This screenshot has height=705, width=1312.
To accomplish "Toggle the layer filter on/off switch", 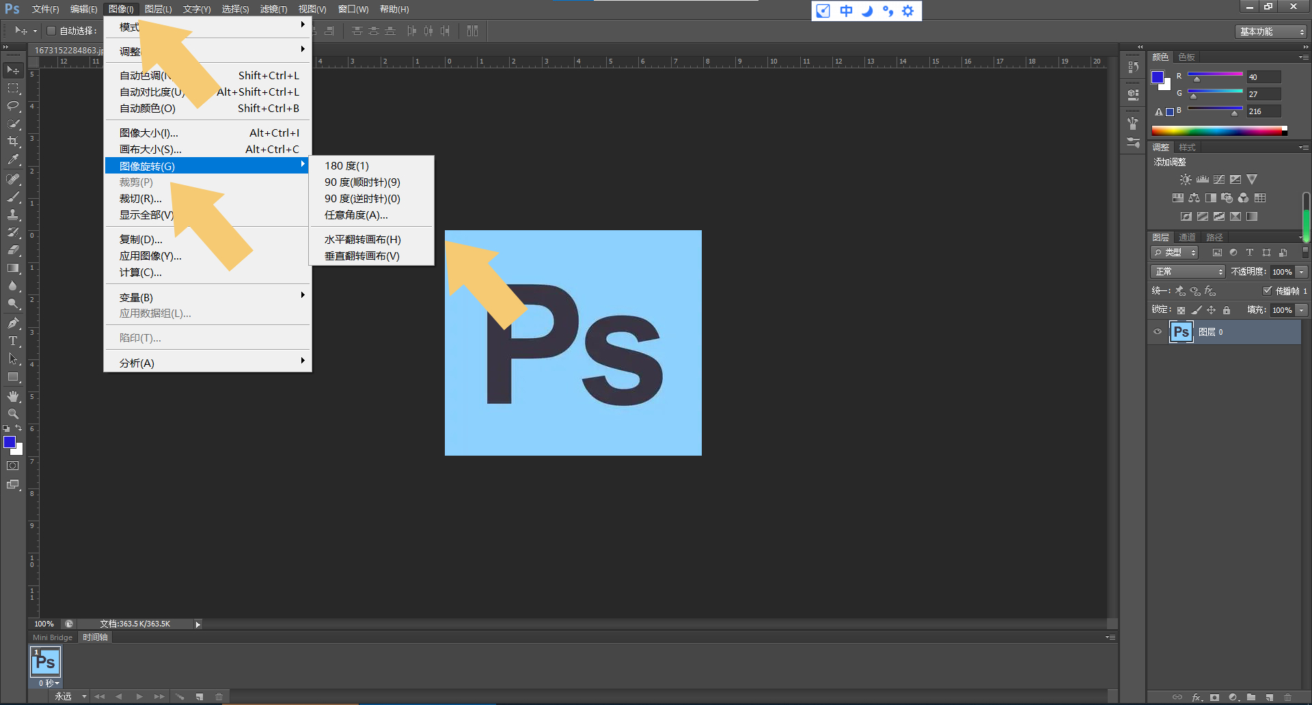I will click(x=1305, y=253).
